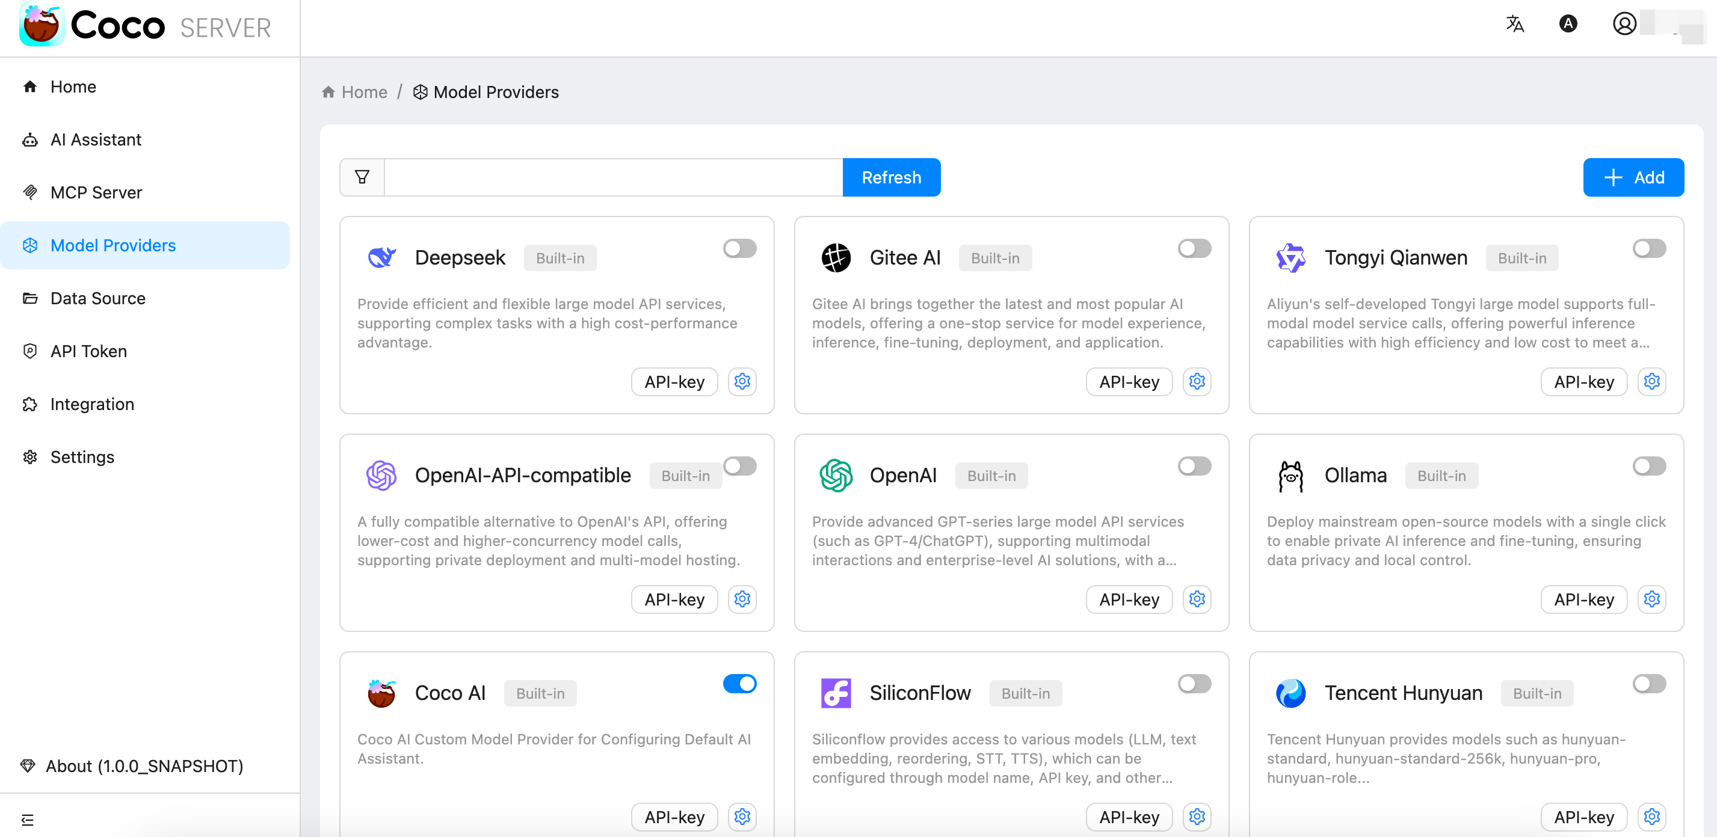Focus the provider search input field

click(613, 177)
